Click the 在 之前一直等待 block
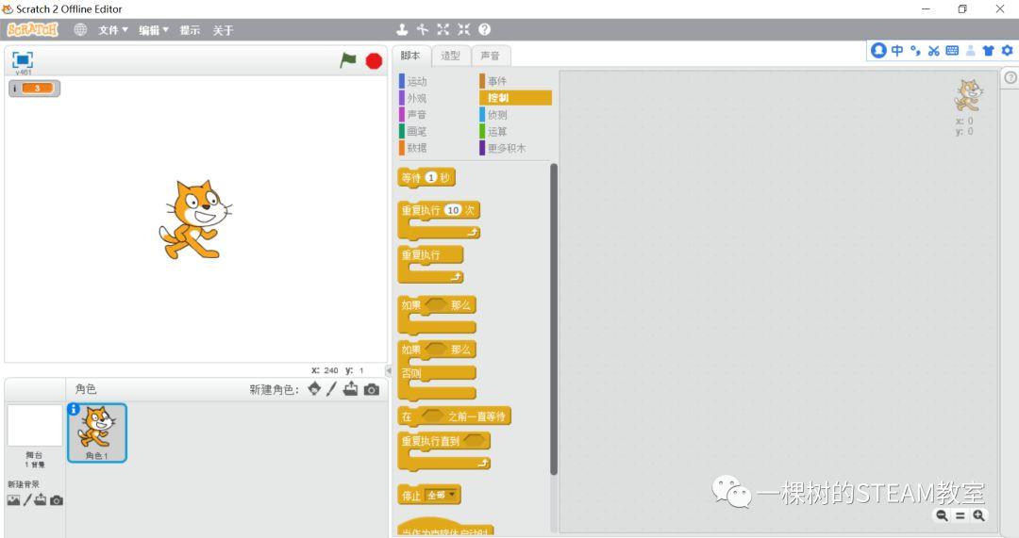This screenshot has height=538, width=1019. (x=454, y=416)
